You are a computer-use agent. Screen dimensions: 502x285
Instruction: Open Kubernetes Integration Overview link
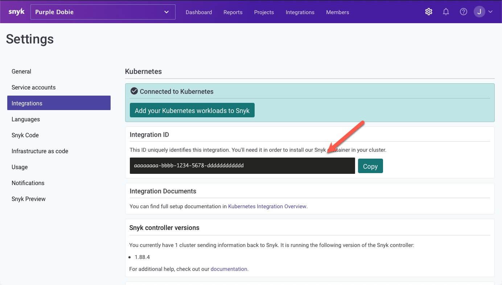point(267,206)
